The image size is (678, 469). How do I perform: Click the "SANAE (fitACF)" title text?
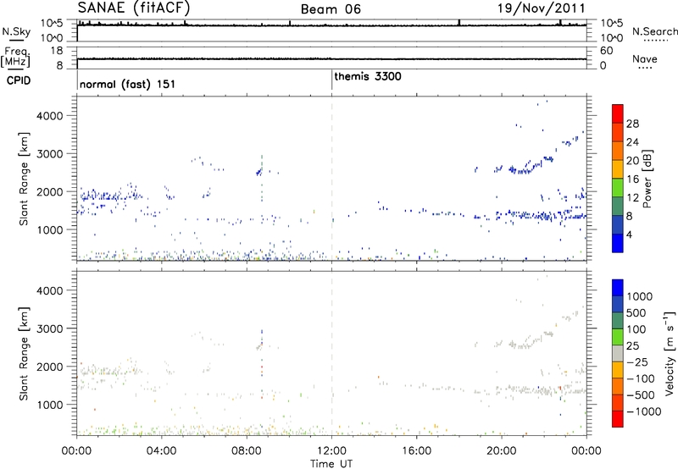point(134,8)
